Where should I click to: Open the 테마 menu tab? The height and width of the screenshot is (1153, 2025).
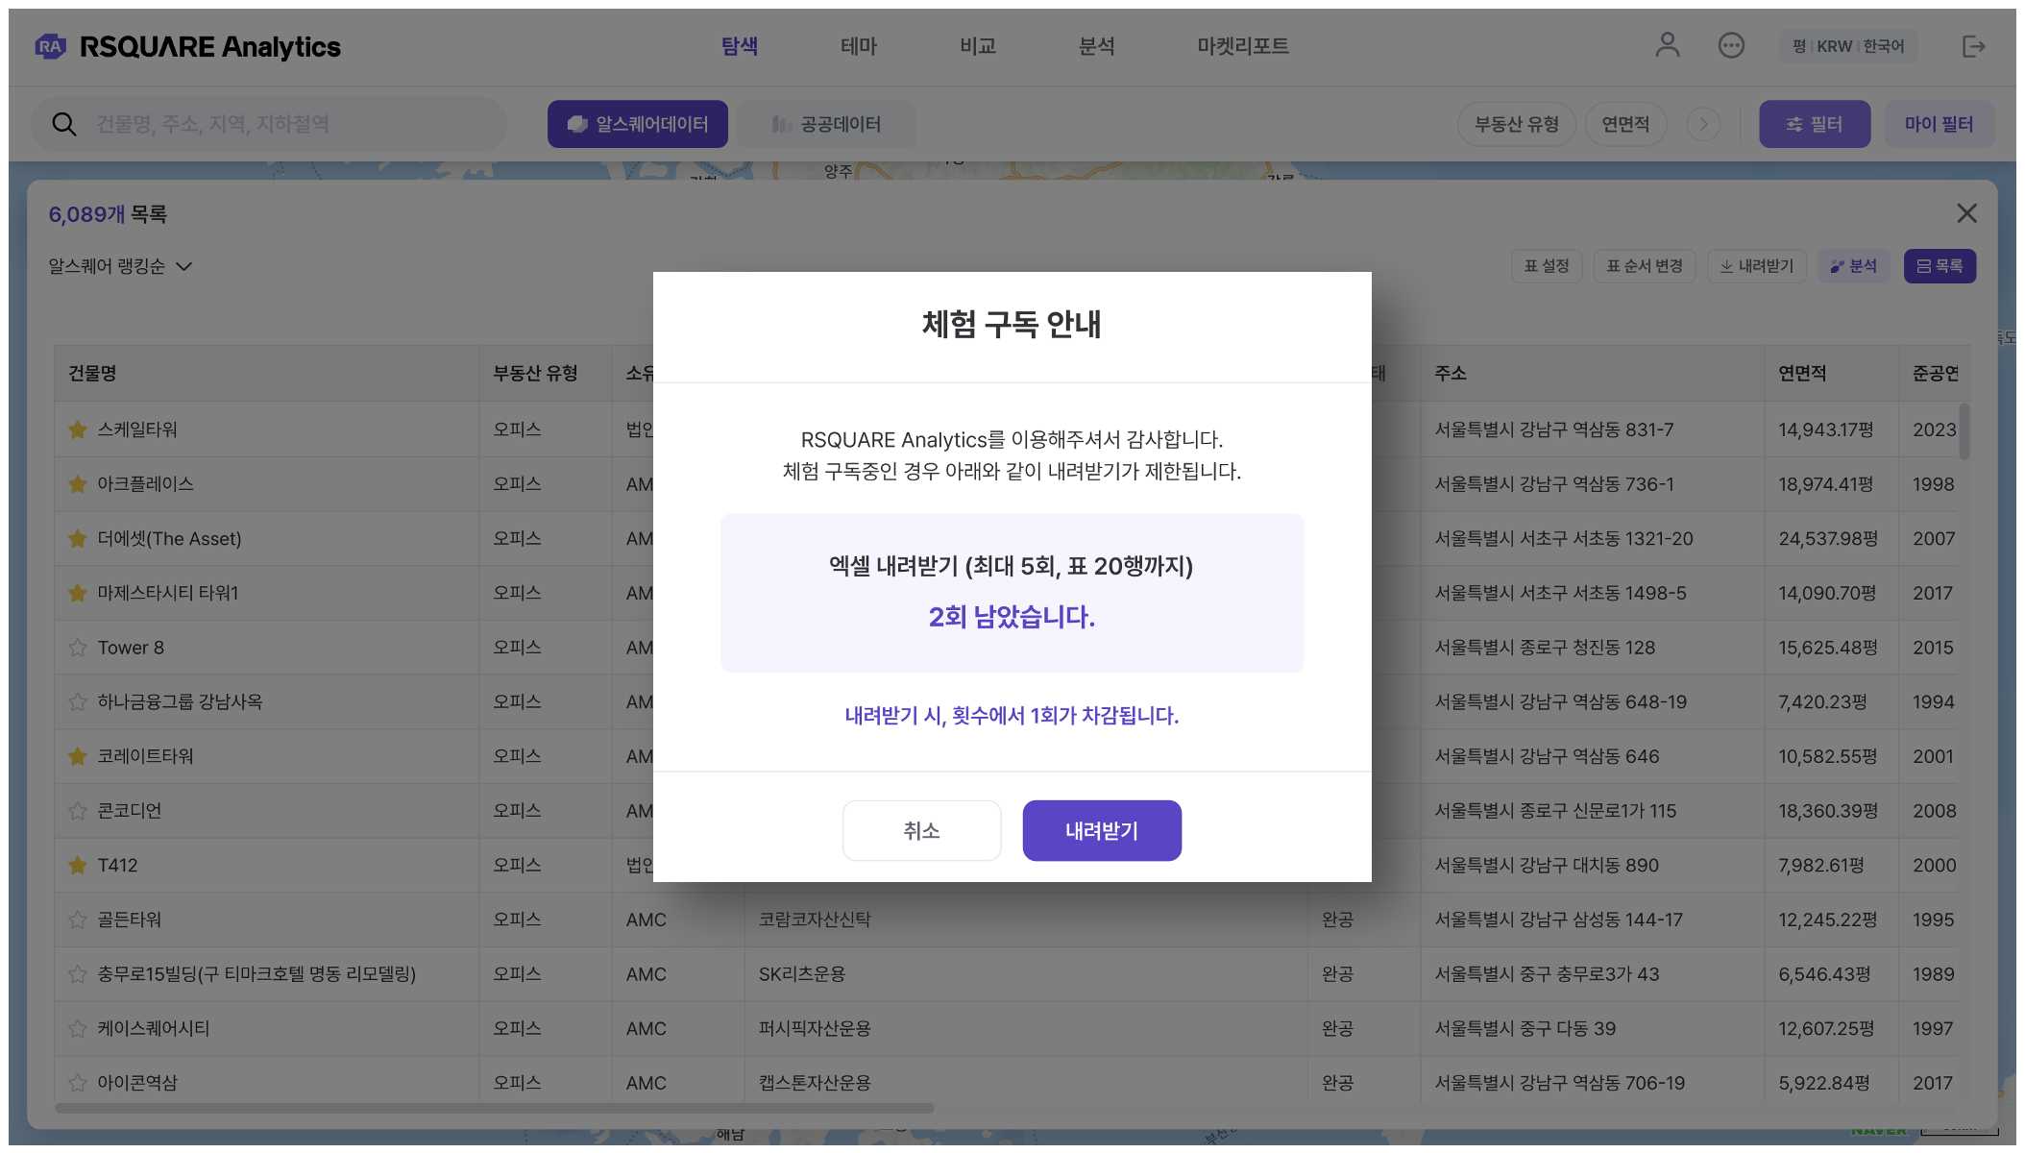(x=858, y=46)
